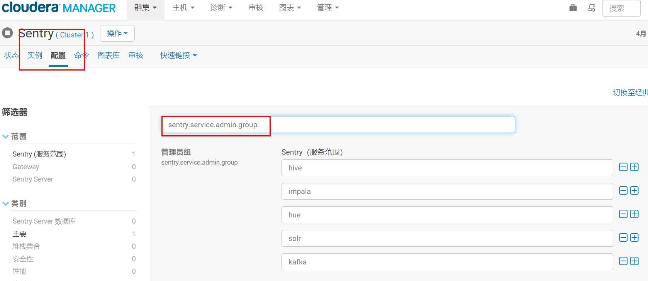
Task: Open the 诊断 dropdown menu
Action: click(221, 8)
